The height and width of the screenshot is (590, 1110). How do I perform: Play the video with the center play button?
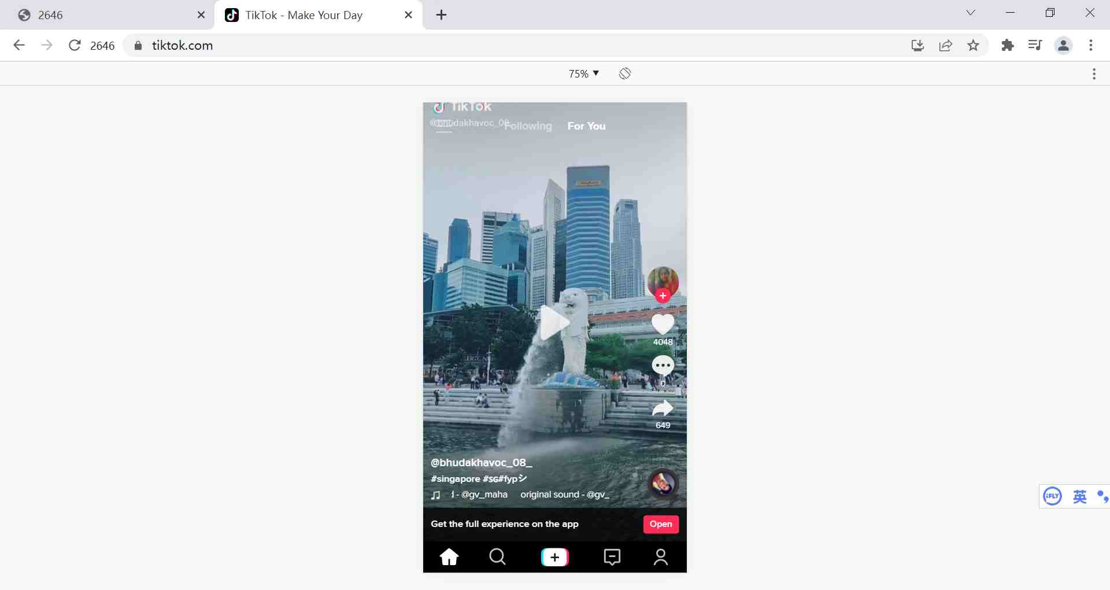click(554, 322)
